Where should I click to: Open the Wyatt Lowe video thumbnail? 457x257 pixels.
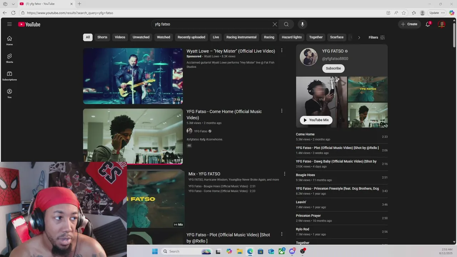coord(133,76)
